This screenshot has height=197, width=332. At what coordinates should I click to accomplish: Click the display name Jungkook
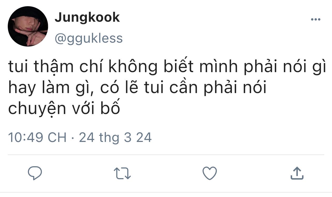coord(87,18)
